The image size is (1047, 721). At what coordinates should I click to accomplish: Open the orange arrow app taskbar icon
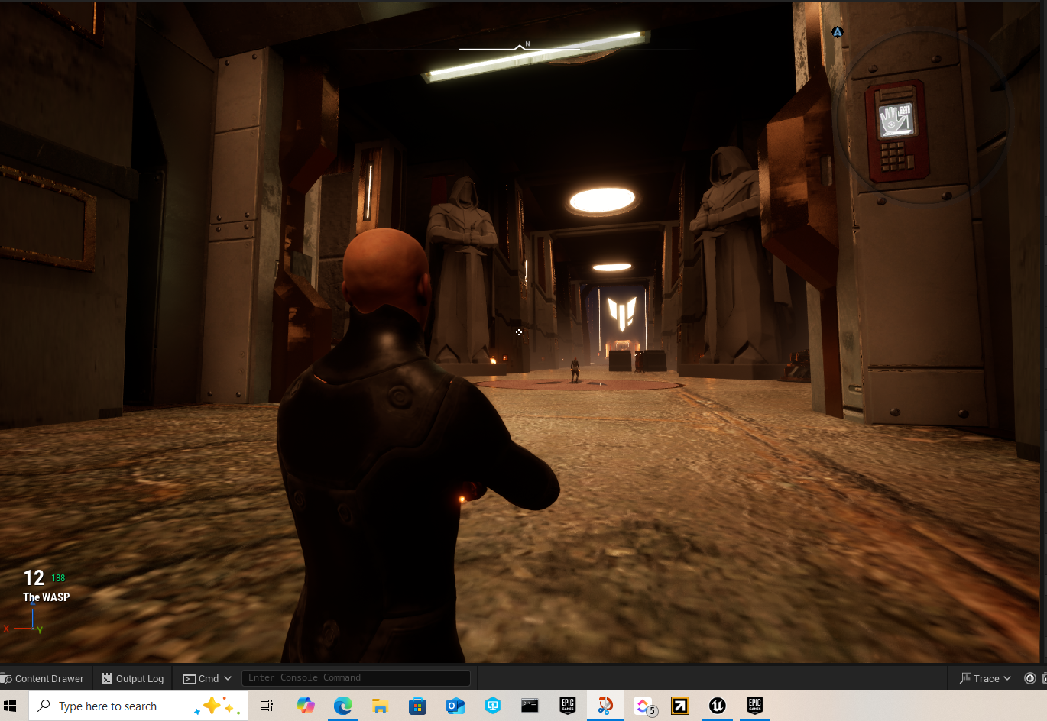pyautogui.click(x=680, y=706)
